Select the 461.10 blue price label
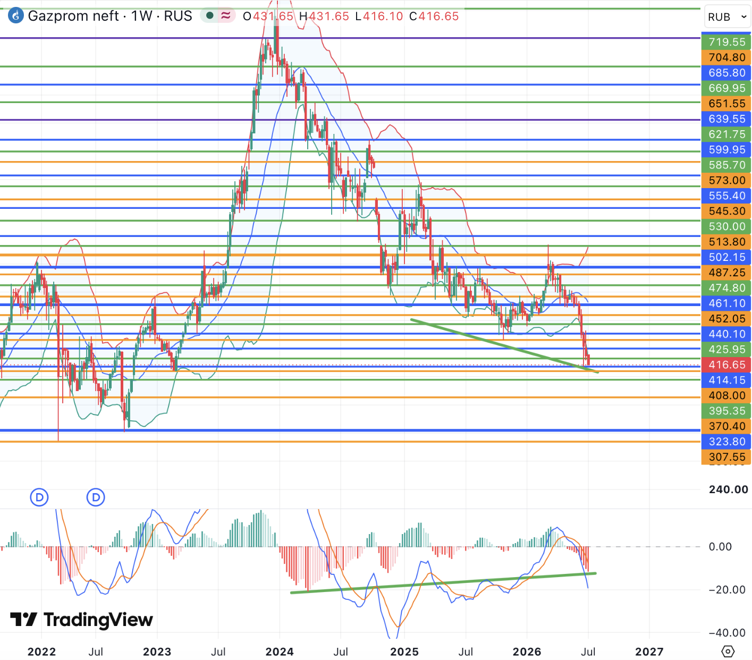Viewport: 752px width, 660px height. [726, 303]
